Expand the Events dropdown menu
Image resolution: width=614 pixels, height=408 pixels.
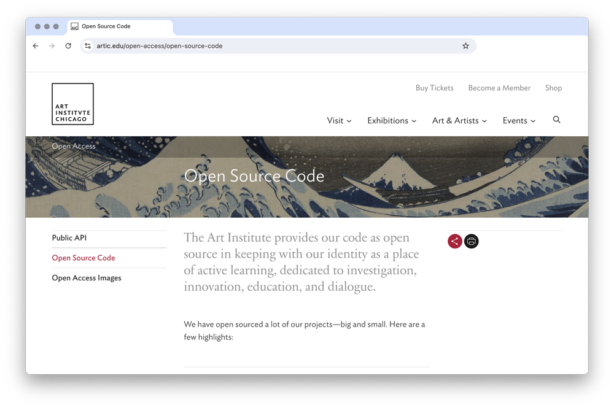coord(519,120)
